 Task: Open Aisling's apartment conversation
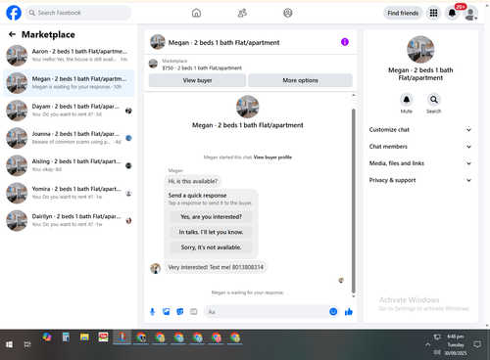coord(69,165)
